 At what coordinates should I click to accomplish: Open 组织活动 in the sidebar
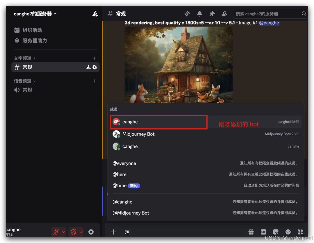click(x=29, y=30)
